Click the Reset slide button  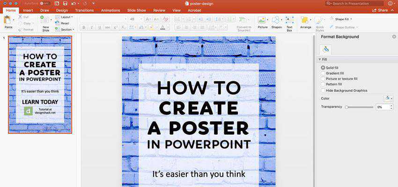pyautogui.click(x=65, y=23)
